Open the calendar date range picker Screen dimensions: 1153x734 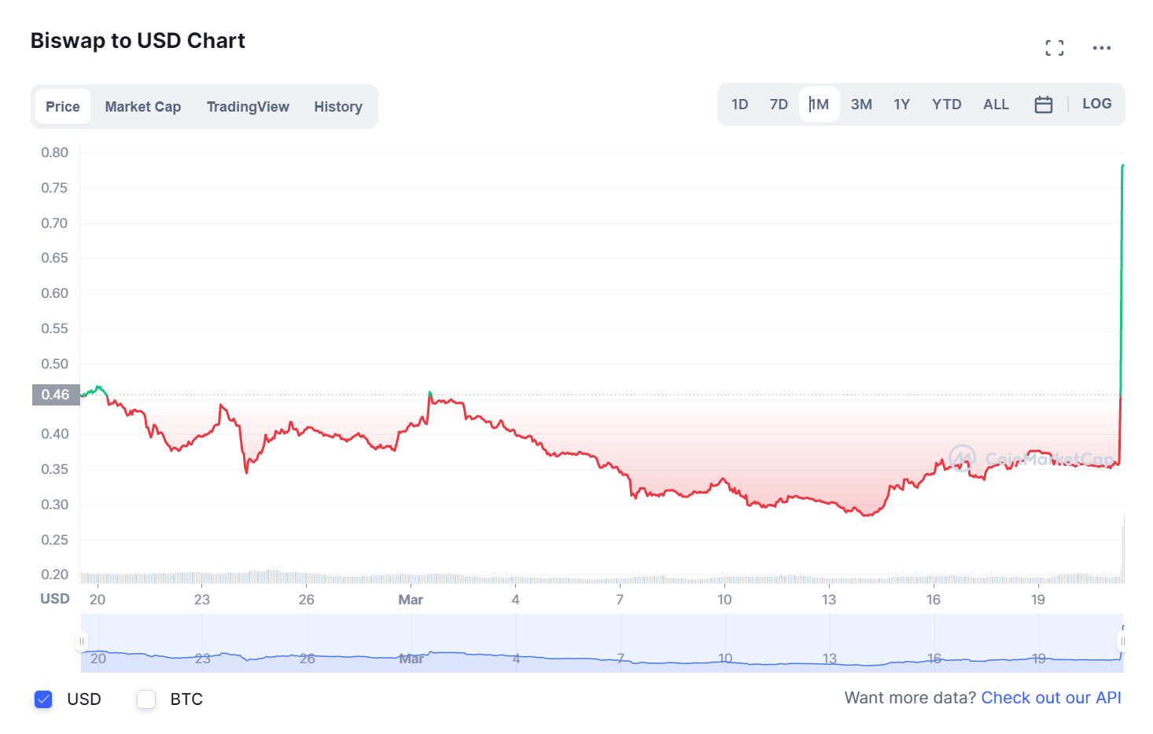(x=1044, y=105)
